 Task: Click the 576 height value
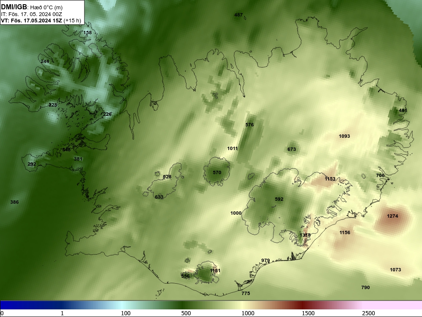click(x=249, y=125)
